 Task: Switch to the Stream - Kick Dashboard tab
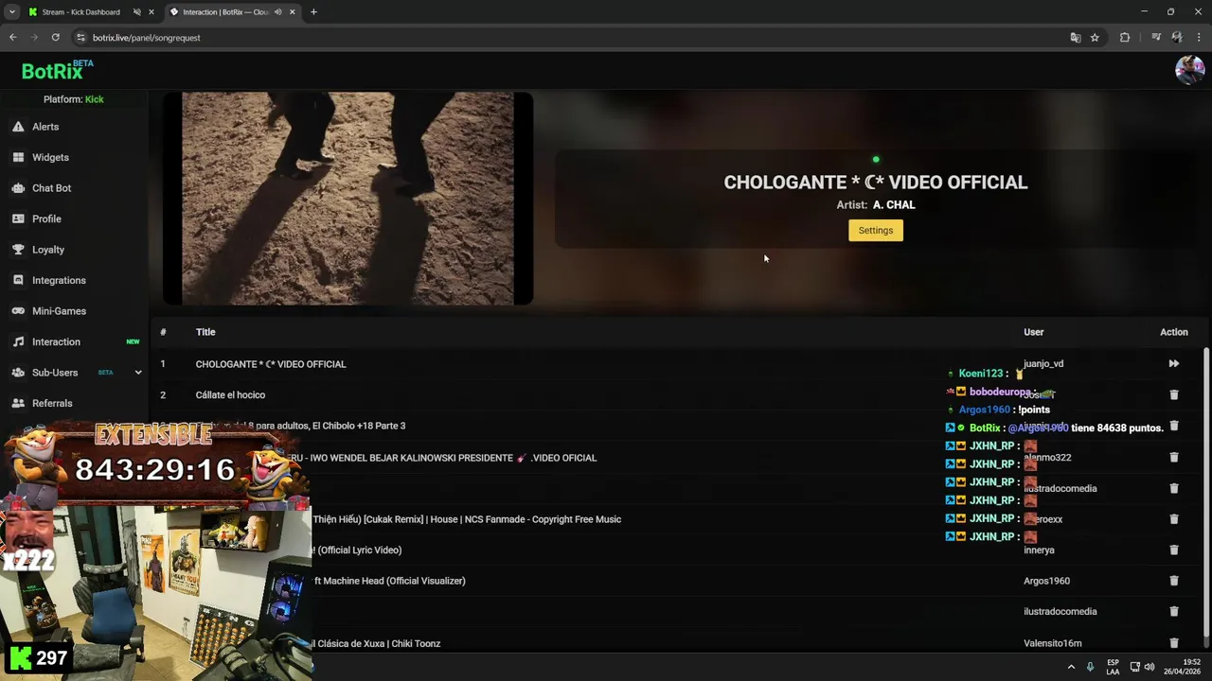click(x=81, y=12)
